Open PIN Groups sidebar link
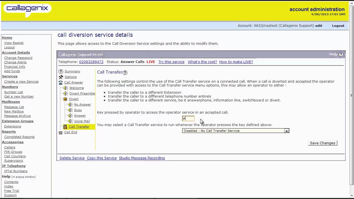 [x=13, y=152]
